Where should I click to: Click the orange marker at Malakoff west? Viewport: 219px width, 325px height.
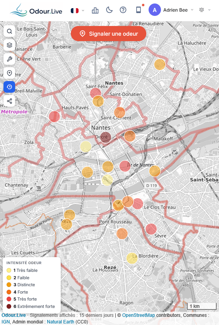click(x=130, y=136)
